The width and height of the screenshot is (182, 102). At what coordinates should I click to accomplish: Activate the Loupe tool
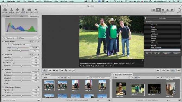click(x=180, y=10)
